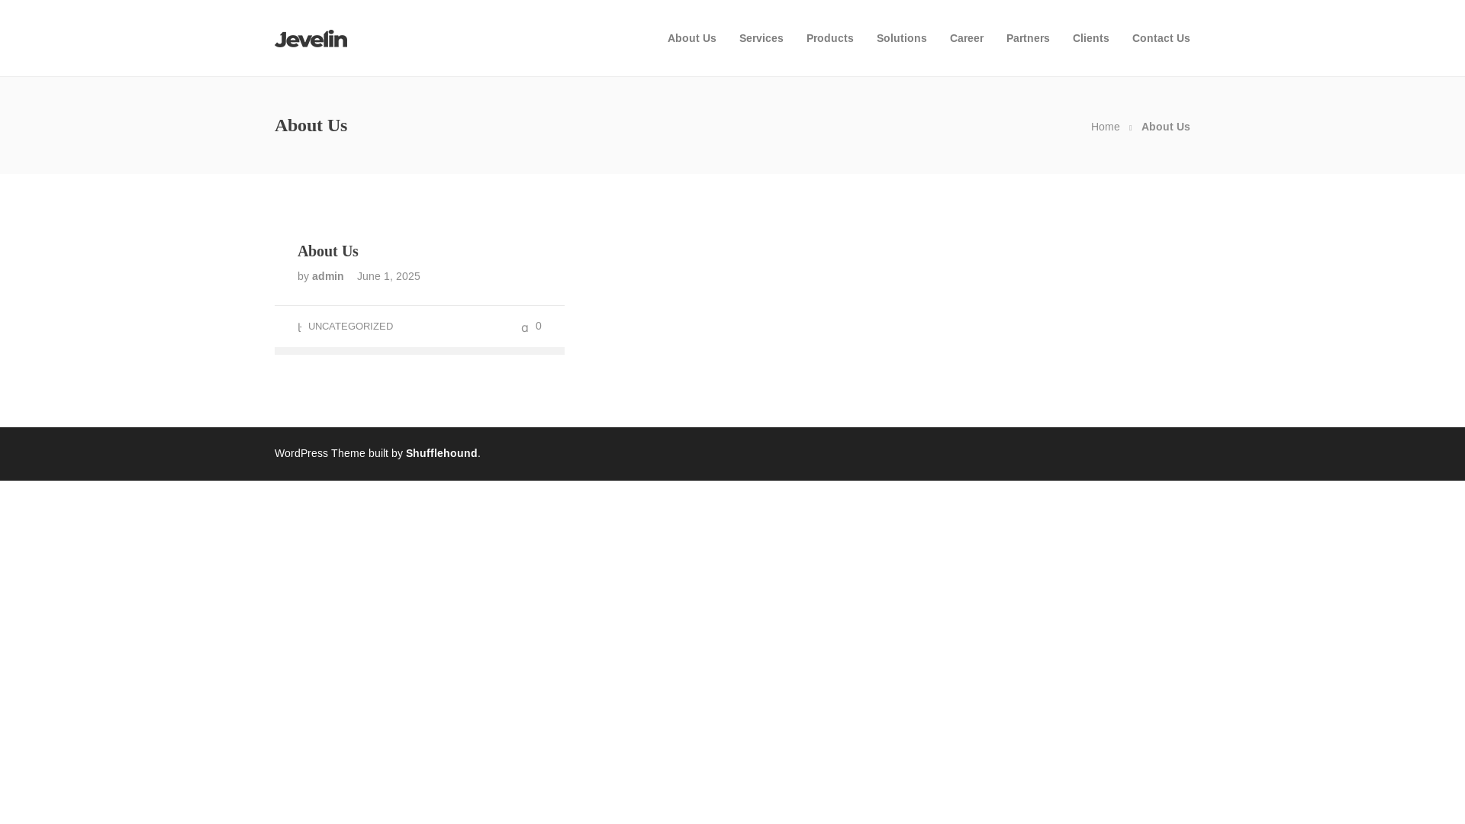Screen dimensions: 1465x824
Task: Open the comment count 0
Action: (538, 326)
